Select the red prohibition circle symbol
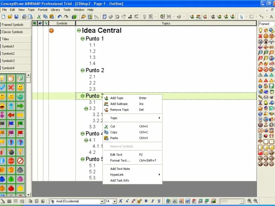The height and width of the screenshot is (206, 275). click(x=20, y=161)
